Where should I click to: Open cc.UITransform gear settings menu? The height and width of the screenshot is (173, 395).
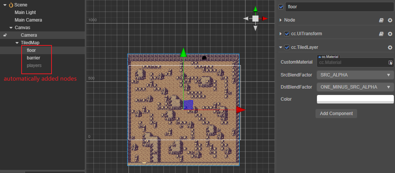[390, 34]
